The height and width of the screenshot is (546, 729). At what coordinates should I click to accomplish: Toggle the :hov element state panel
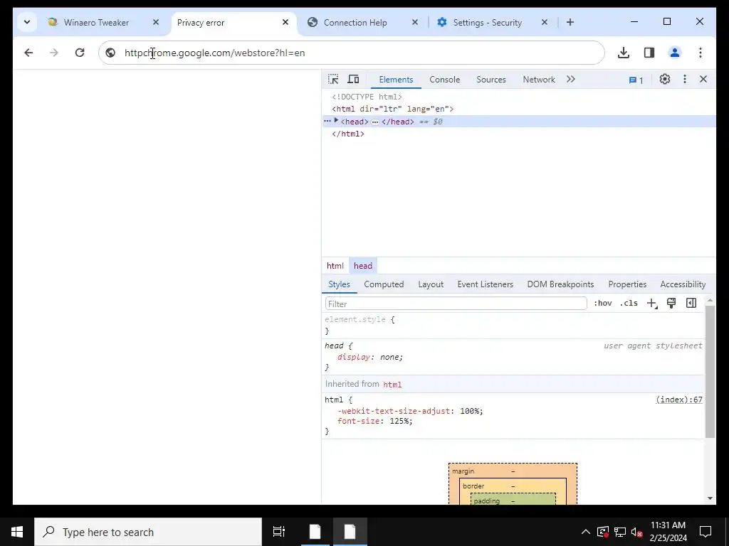(x=602, y=303)
